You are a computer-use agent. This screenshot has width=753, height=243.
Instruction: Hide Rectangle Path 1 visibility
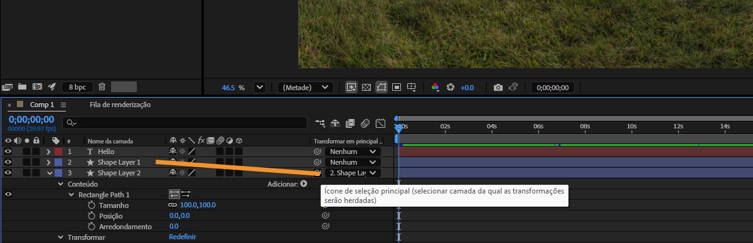pyautogui.click(x=8, y=195)
